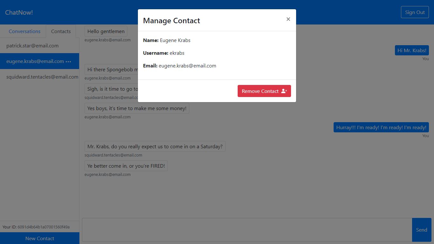
Task: Click the 'You' label under the Hurray message
Action: click(426, 136)
